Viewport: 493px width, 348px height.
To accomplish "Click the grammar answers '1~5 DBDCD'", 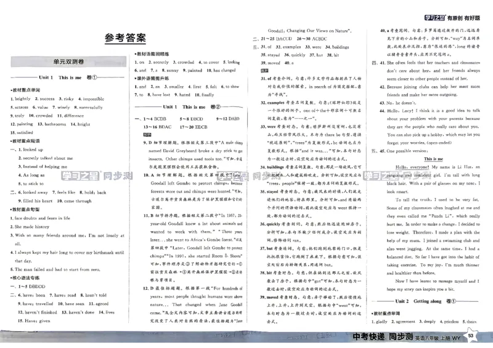I will point(31,287).
